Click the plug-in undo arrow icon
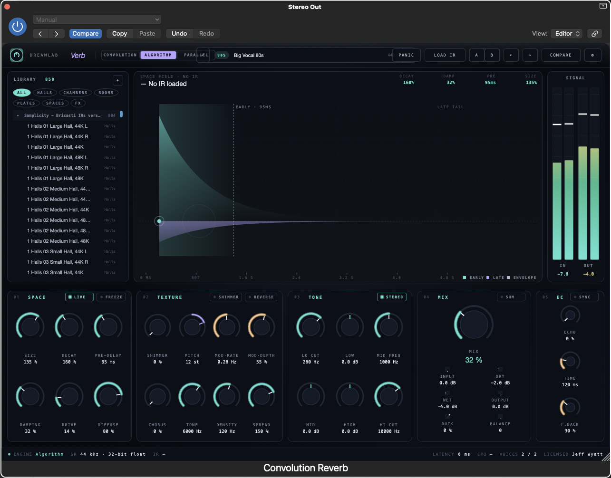The height and width of the screenshot is (478, 611). (511, 55)
